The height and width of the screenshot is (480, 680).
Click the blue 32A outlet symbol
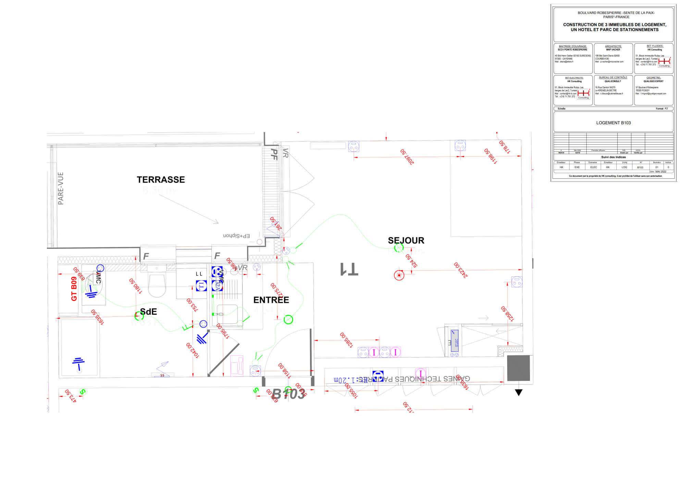click(x=217, y=285)
